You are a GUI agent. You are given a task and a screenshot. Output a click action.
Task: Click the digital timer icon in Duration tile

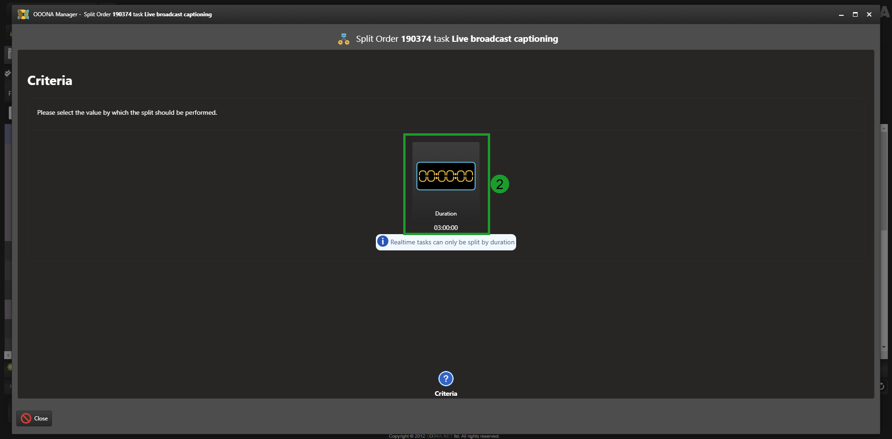pyautogui.click(x=446, y=176)
